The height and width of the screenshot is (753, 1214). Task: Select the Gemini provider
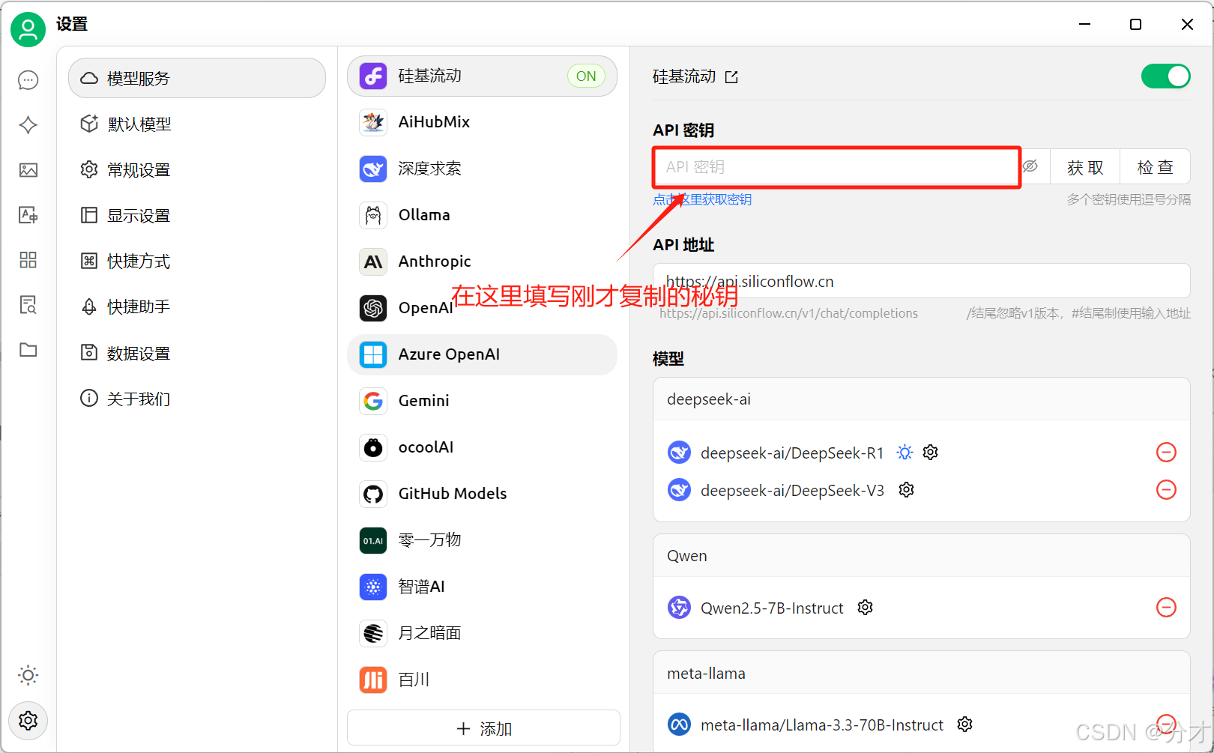tap(482, 401)
